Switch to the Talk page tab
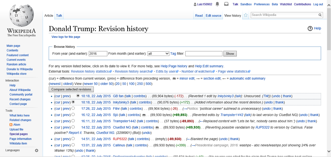The width and height of the screenshot is (331, 157). pos(59,16)
